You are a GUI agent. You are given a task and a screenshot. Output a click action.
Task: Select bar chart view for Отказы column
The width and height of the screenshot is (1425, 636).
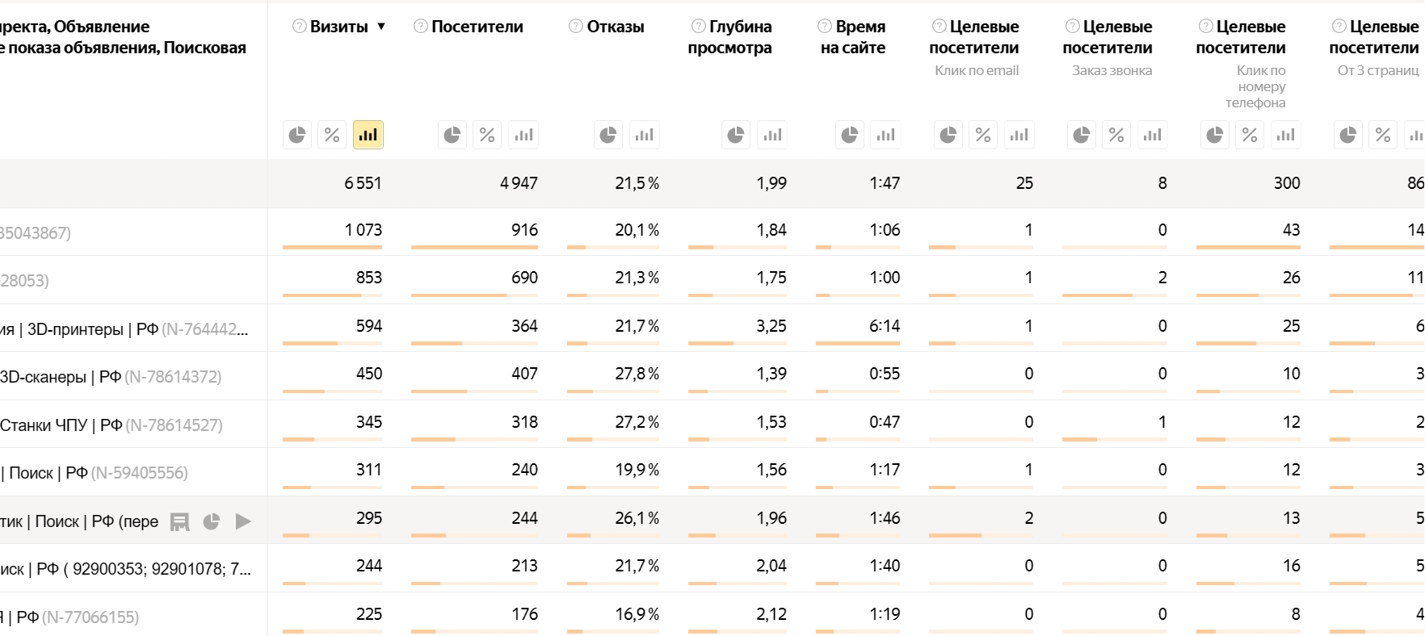coord(644,135)
